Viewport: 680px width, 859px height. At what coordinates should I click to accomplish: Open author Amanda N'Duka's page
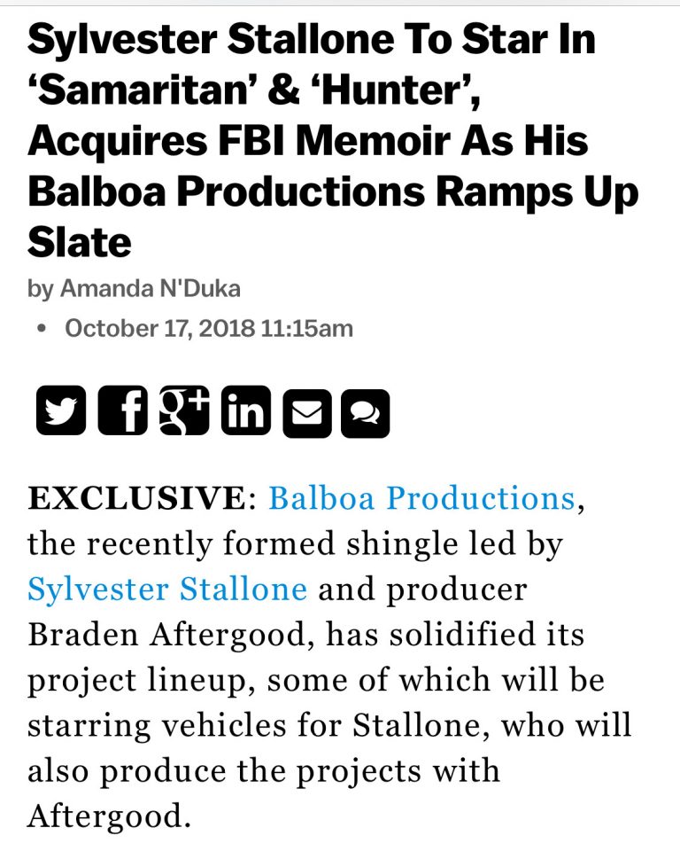point(151,288)
